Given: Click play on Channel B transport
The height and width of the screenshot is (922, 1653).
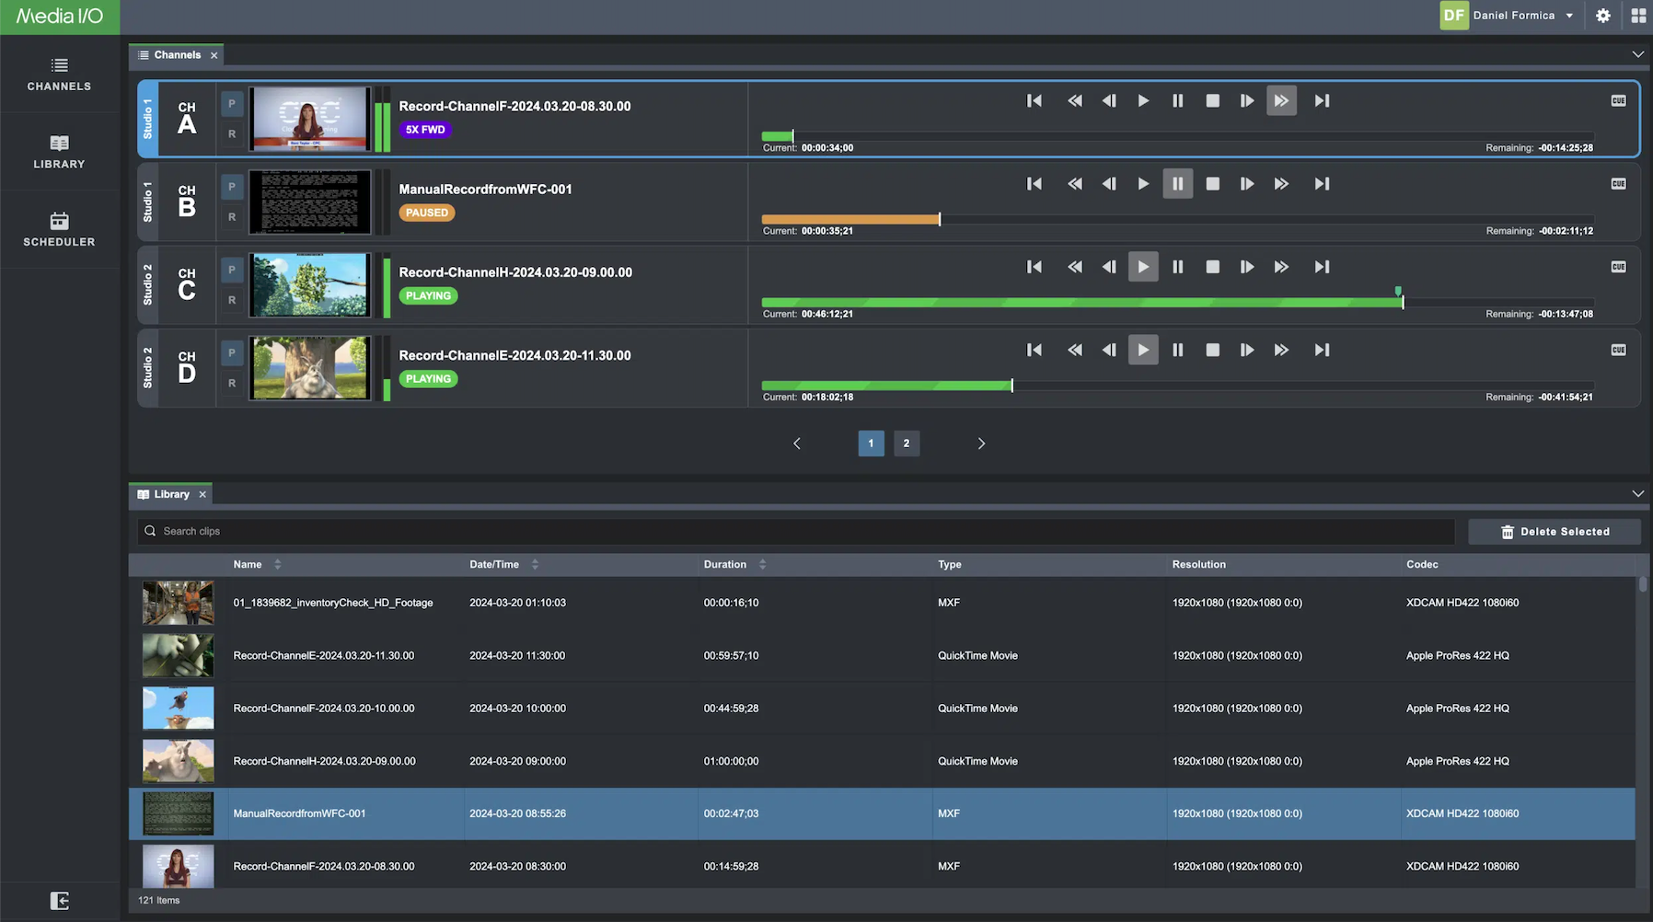Looking at the screenshot, I should pos(1143,184).
